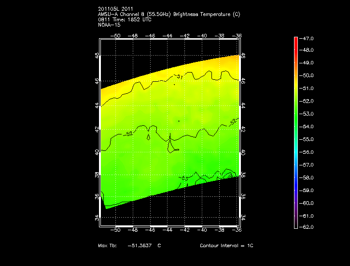Click the storm ID title '201105L 2011'
The height and width of the screenshot is (266, 350).
116,9
